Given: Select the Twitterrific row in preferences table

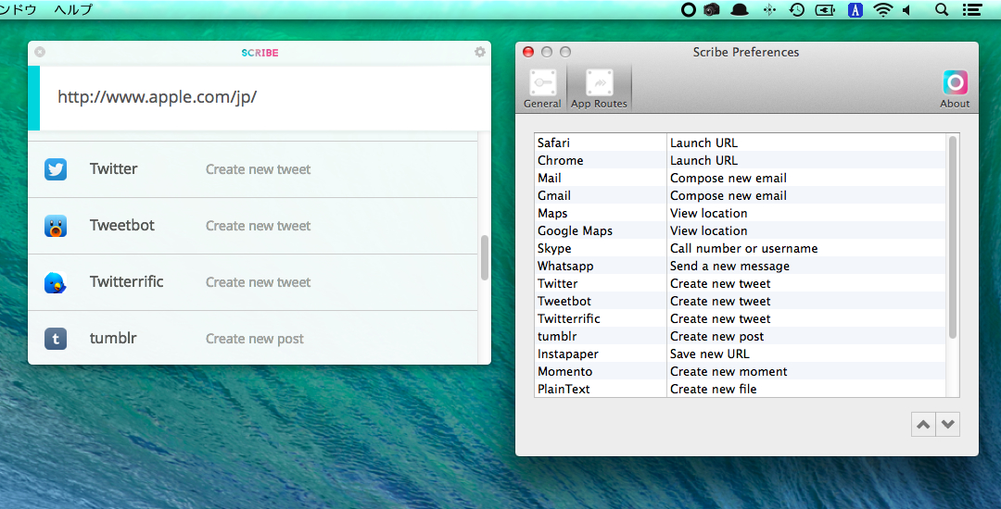Looking at the screenshot, I should click(740, 318).
